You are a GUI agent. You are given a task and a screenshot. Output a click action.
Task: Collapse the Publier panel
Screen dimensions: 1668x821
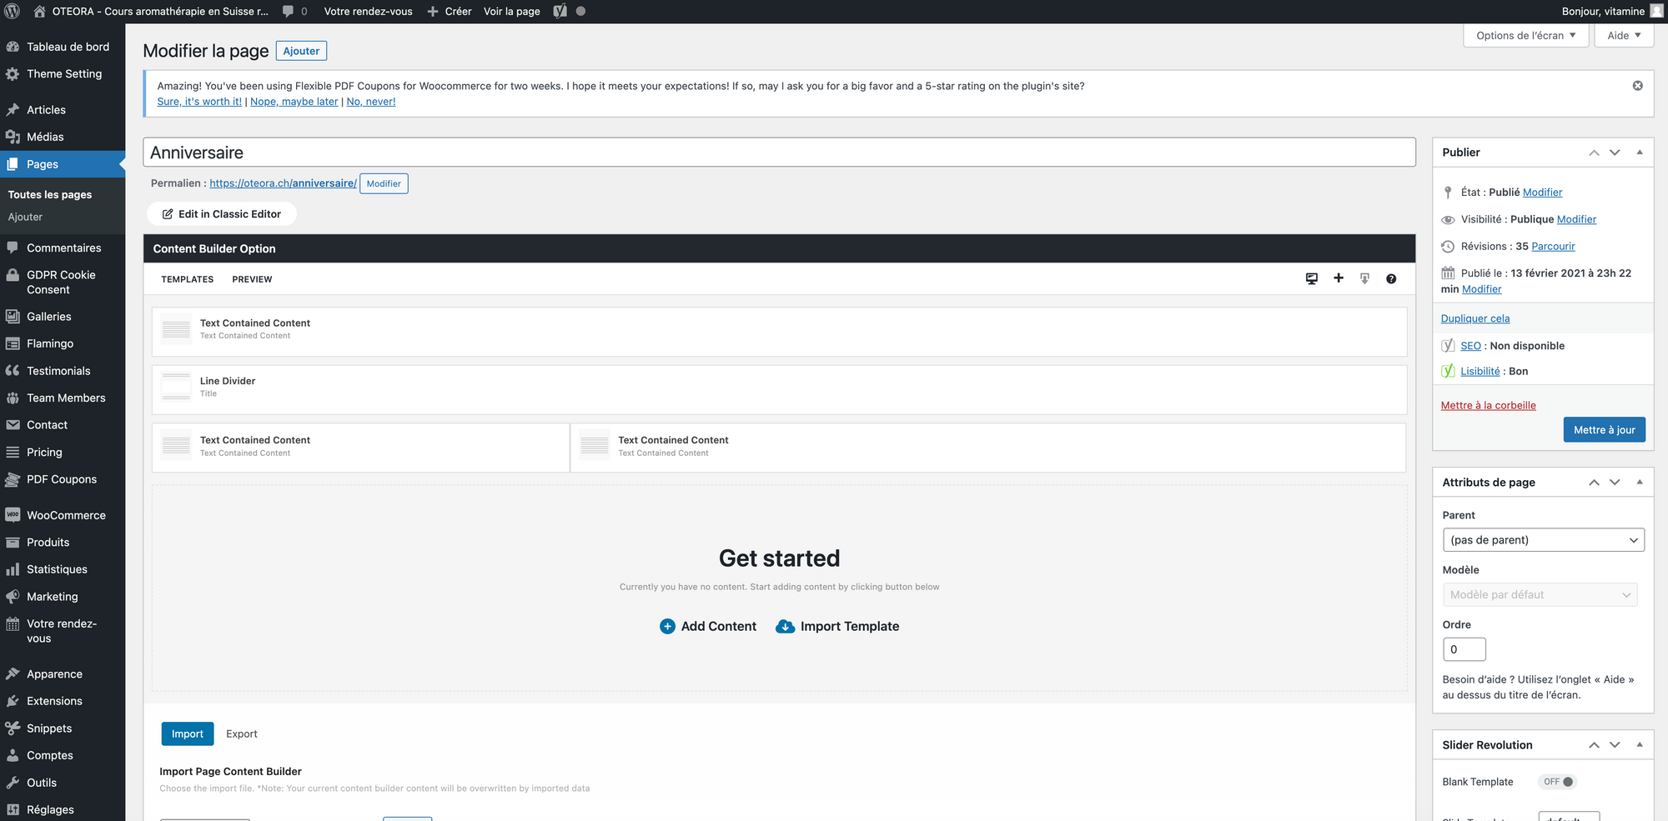pyautogui.click(x=1640, y=152)
